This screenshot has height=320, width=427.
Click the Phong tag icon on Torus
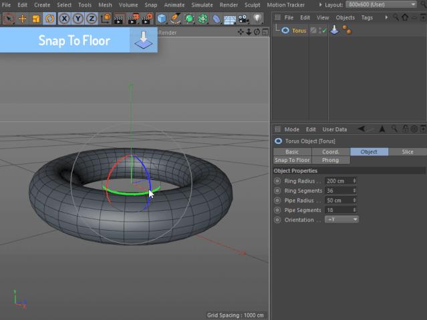point(346,30)
